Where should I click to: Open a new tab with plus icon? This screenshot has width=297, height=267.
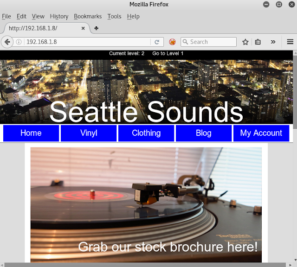click(96, 28)
